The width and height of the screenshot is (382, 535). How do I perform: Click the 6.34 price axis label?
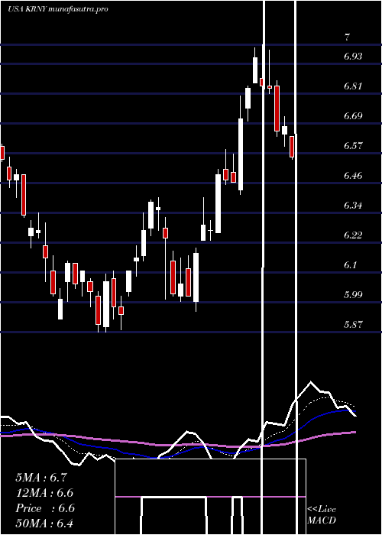pyautogui.click(x=353, y=206)
